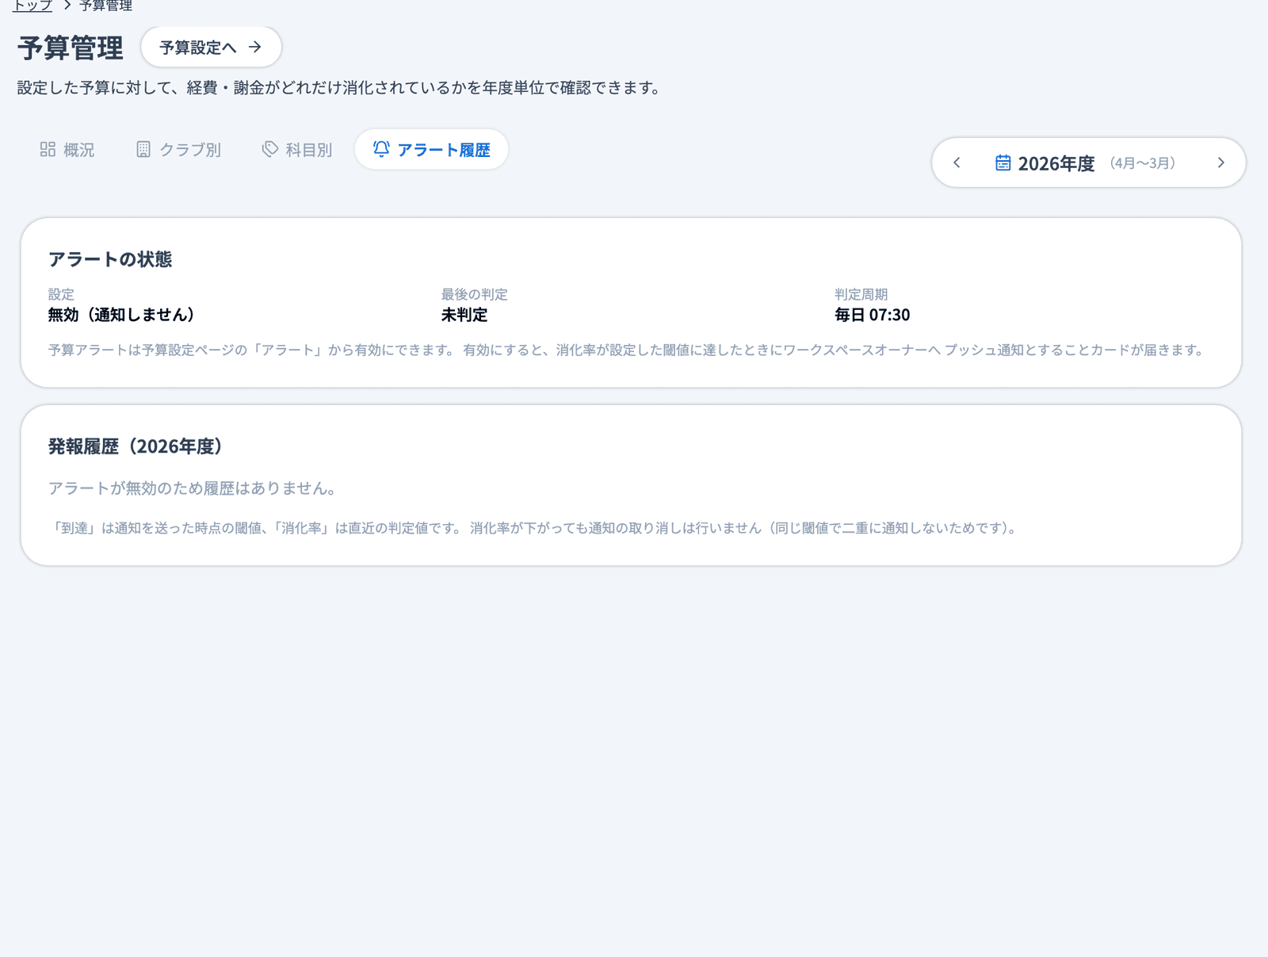Screen dimensions: 1268x957
Task: Click the arrow icon in 予算設定へ
Action: [x=254, y=47]
